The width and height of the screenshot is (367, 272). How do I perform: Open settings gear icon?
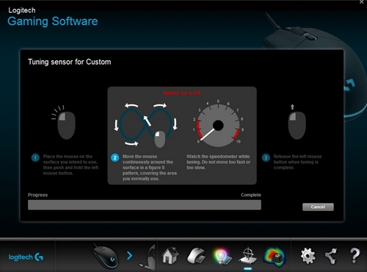point(308,256)
